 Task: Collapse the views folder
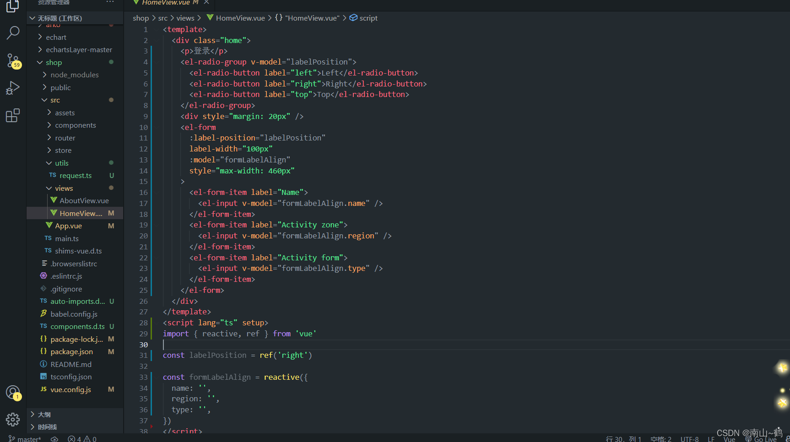pyautogui.click(x=49, y=188)
